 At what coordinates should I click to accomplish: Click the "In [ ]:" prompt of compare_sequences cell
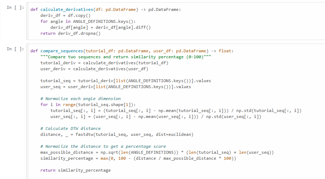(x=15, y=49)
